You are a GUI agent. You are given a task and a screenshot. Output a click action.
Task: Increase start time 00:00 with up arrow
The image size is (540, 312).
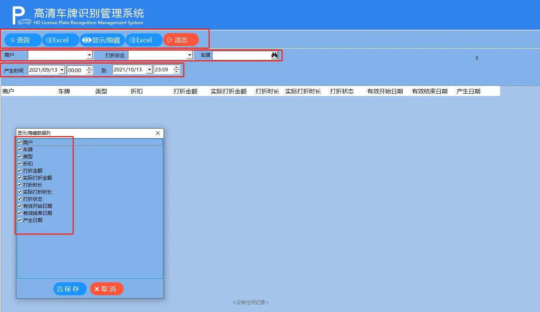89,68
